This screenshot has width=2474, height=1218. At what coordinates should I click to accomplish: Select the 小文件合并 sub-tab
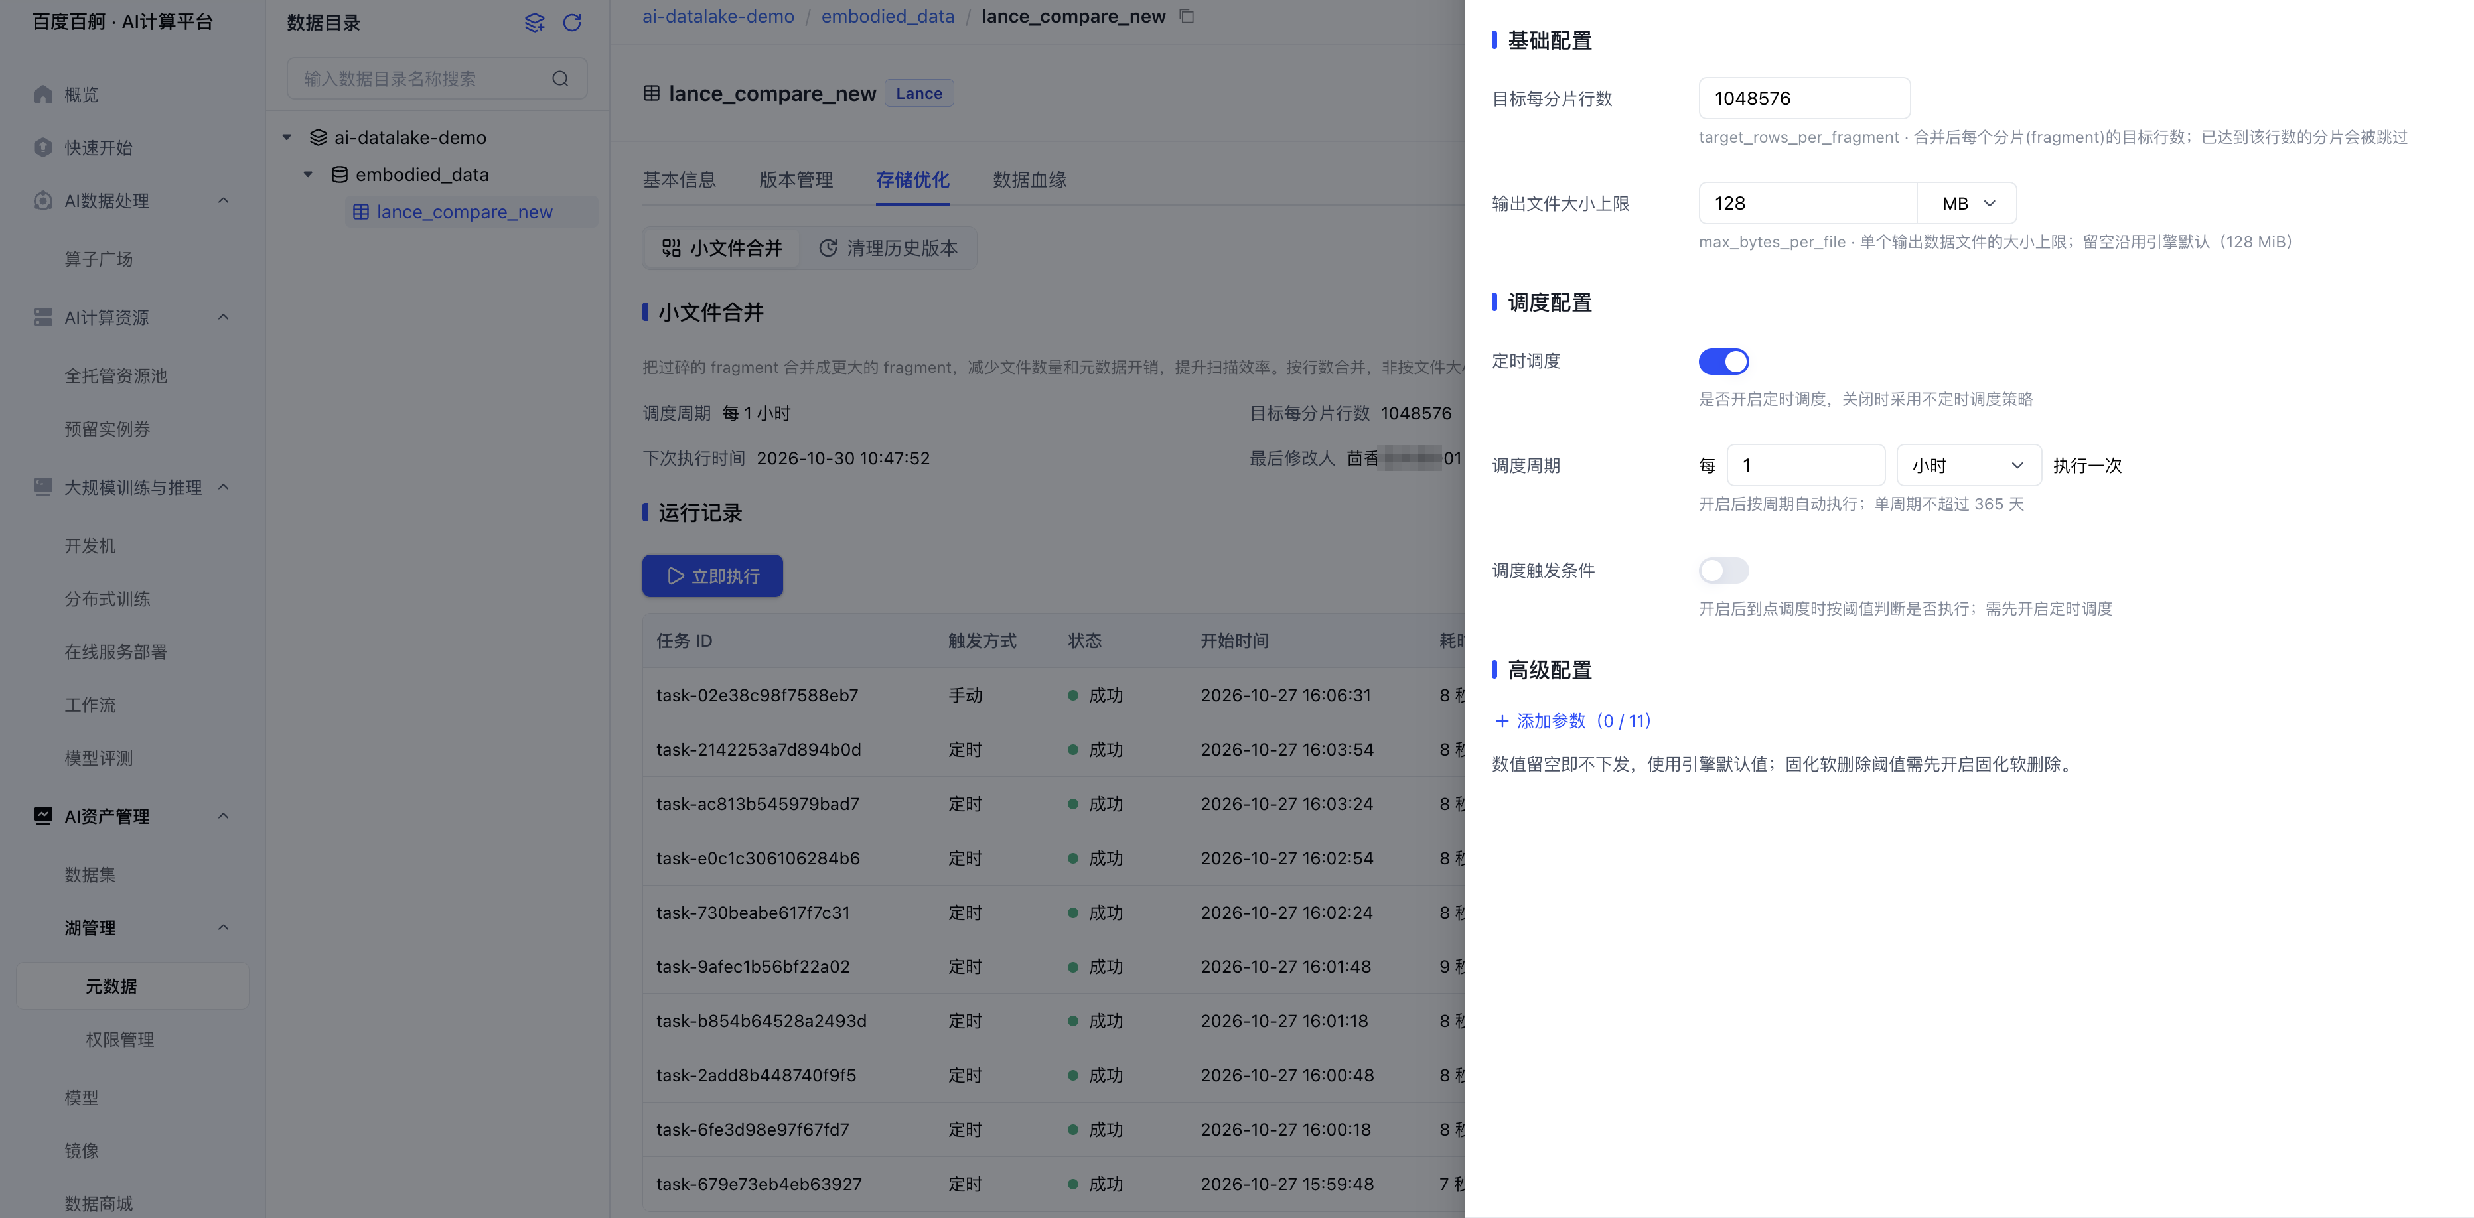(x=722, y=249)
